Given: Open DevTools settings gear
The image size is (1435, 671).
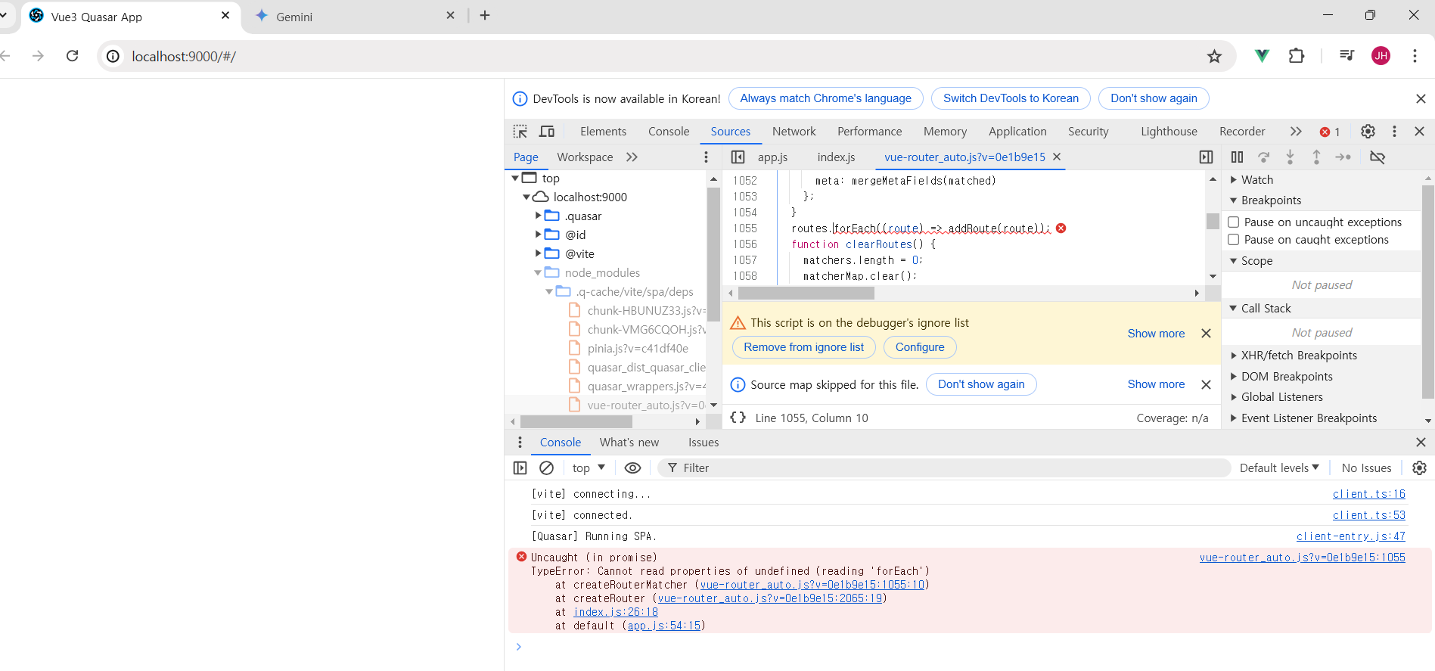Looking at the screenshot, I should pyautogui.click(x=1368, y=132).
